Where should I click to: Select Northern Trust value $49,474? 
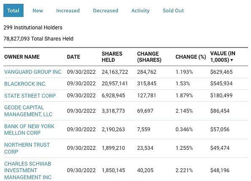(220, 148)
